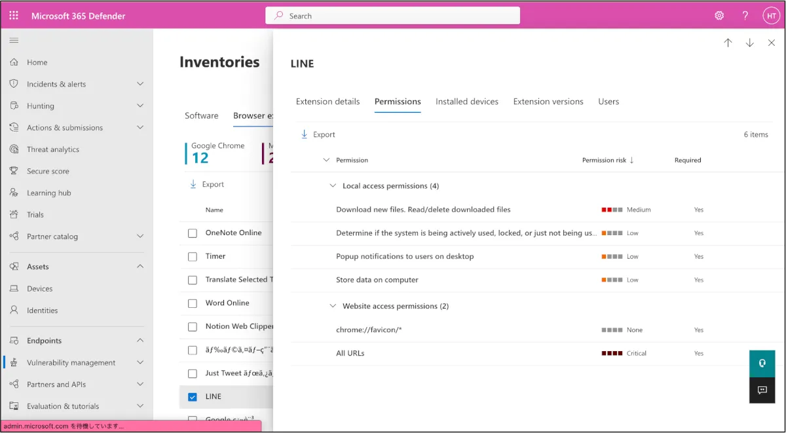This screenshot has width=786, height=433.
Task: Click the Threat analytics icon
Action: point(14,149)
